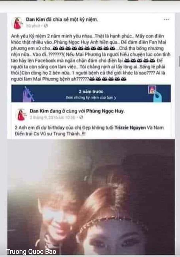Open the shared selfie photo

[x=91, y=197]
